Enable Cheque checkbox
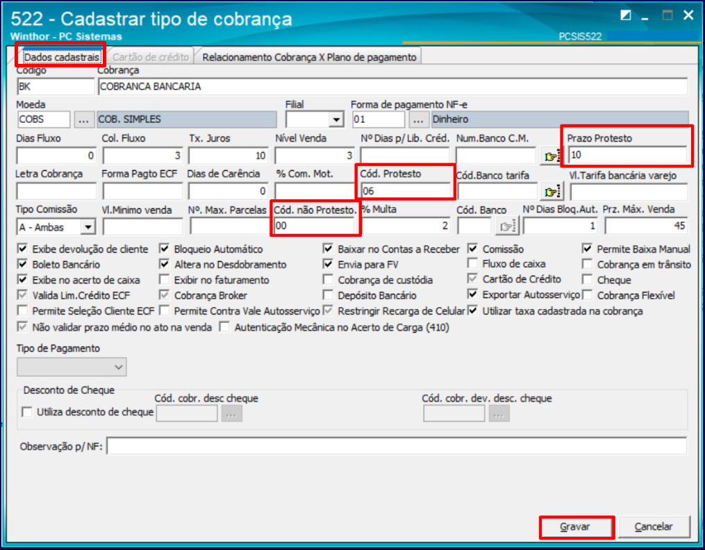 pos(587,279)
